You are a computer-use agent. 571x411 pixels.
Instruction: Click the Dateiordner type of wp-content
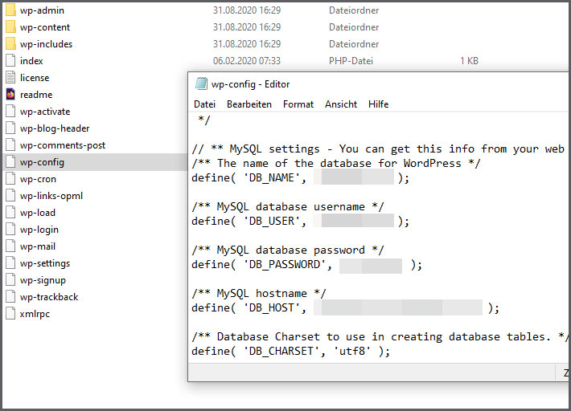[x=354, y=27]
